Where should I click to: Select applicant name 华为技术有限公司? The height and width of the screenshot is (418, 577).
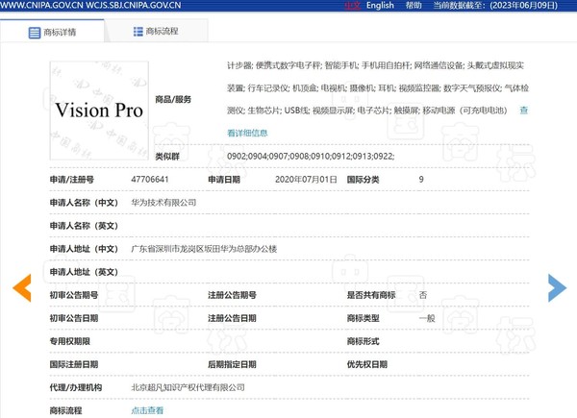163,203
